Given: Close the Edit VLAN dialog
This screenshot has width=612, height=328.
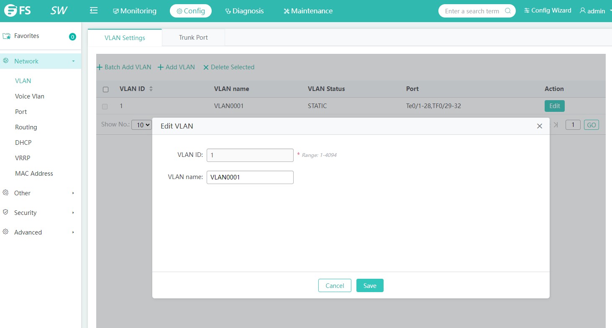Looking at the screenshot, I should tap(539, 126).
